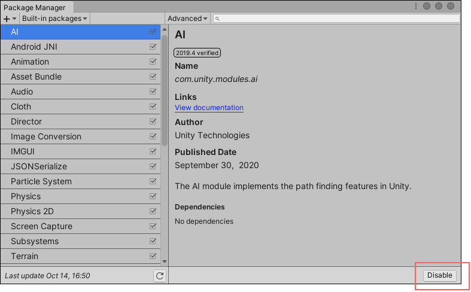Click the Asset Bundle installed checkmark
This screenshot has width=471, height=292.
(153, 77)
